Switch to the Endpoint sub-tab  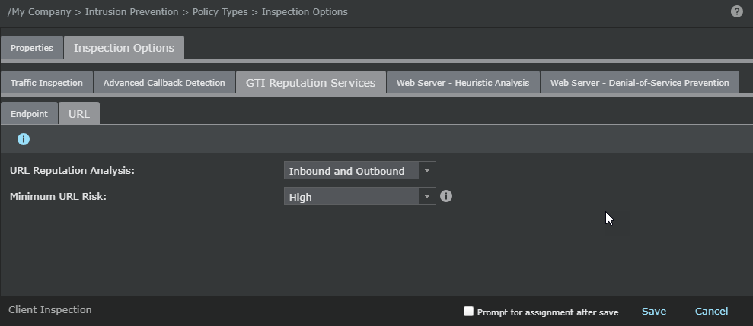[x=29, y=114]
